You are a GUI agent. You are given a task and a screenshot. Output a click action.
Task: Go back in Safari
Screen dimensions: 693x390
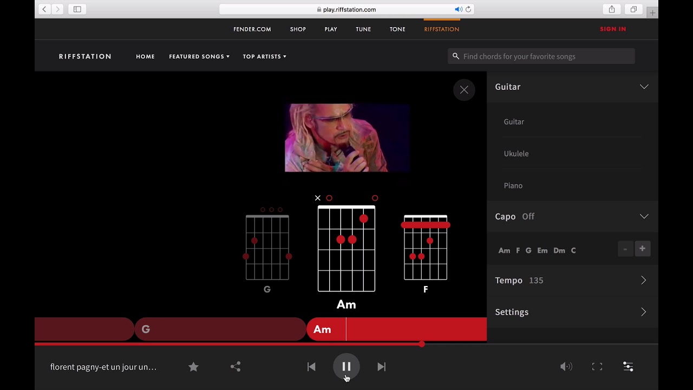[44, 9]
